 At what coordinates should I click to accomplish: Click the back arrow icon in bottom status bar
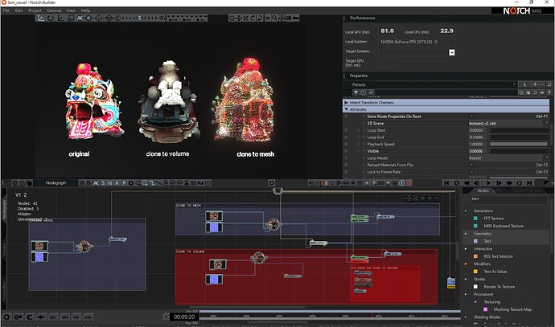pos(41,317)
